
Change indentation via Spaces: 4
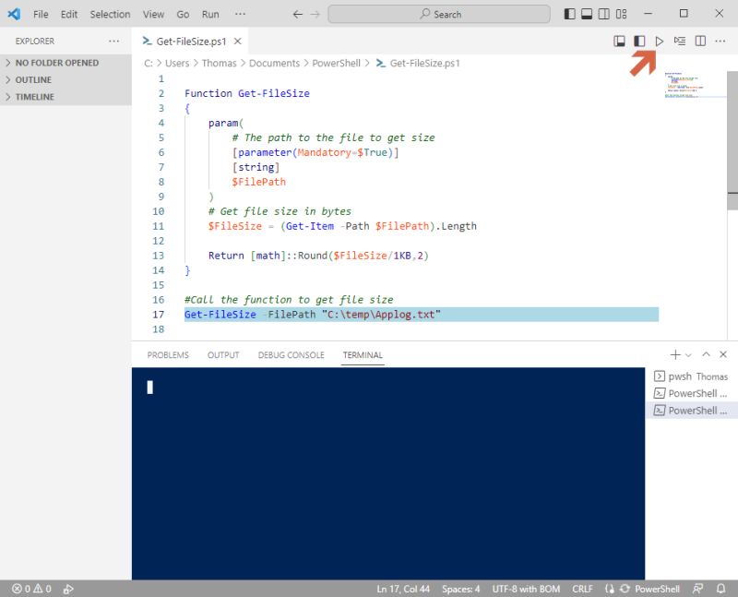pyautogui.click(x=458, y=588)
